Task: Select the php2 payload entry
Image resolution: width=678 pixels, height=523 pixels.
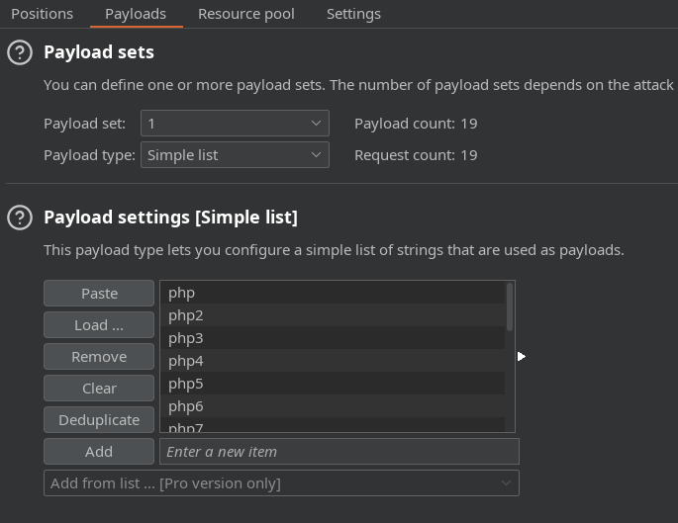Action: coord(333,315)
